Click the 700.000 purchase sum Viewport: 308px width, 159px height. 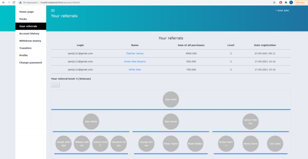point(191,70)
